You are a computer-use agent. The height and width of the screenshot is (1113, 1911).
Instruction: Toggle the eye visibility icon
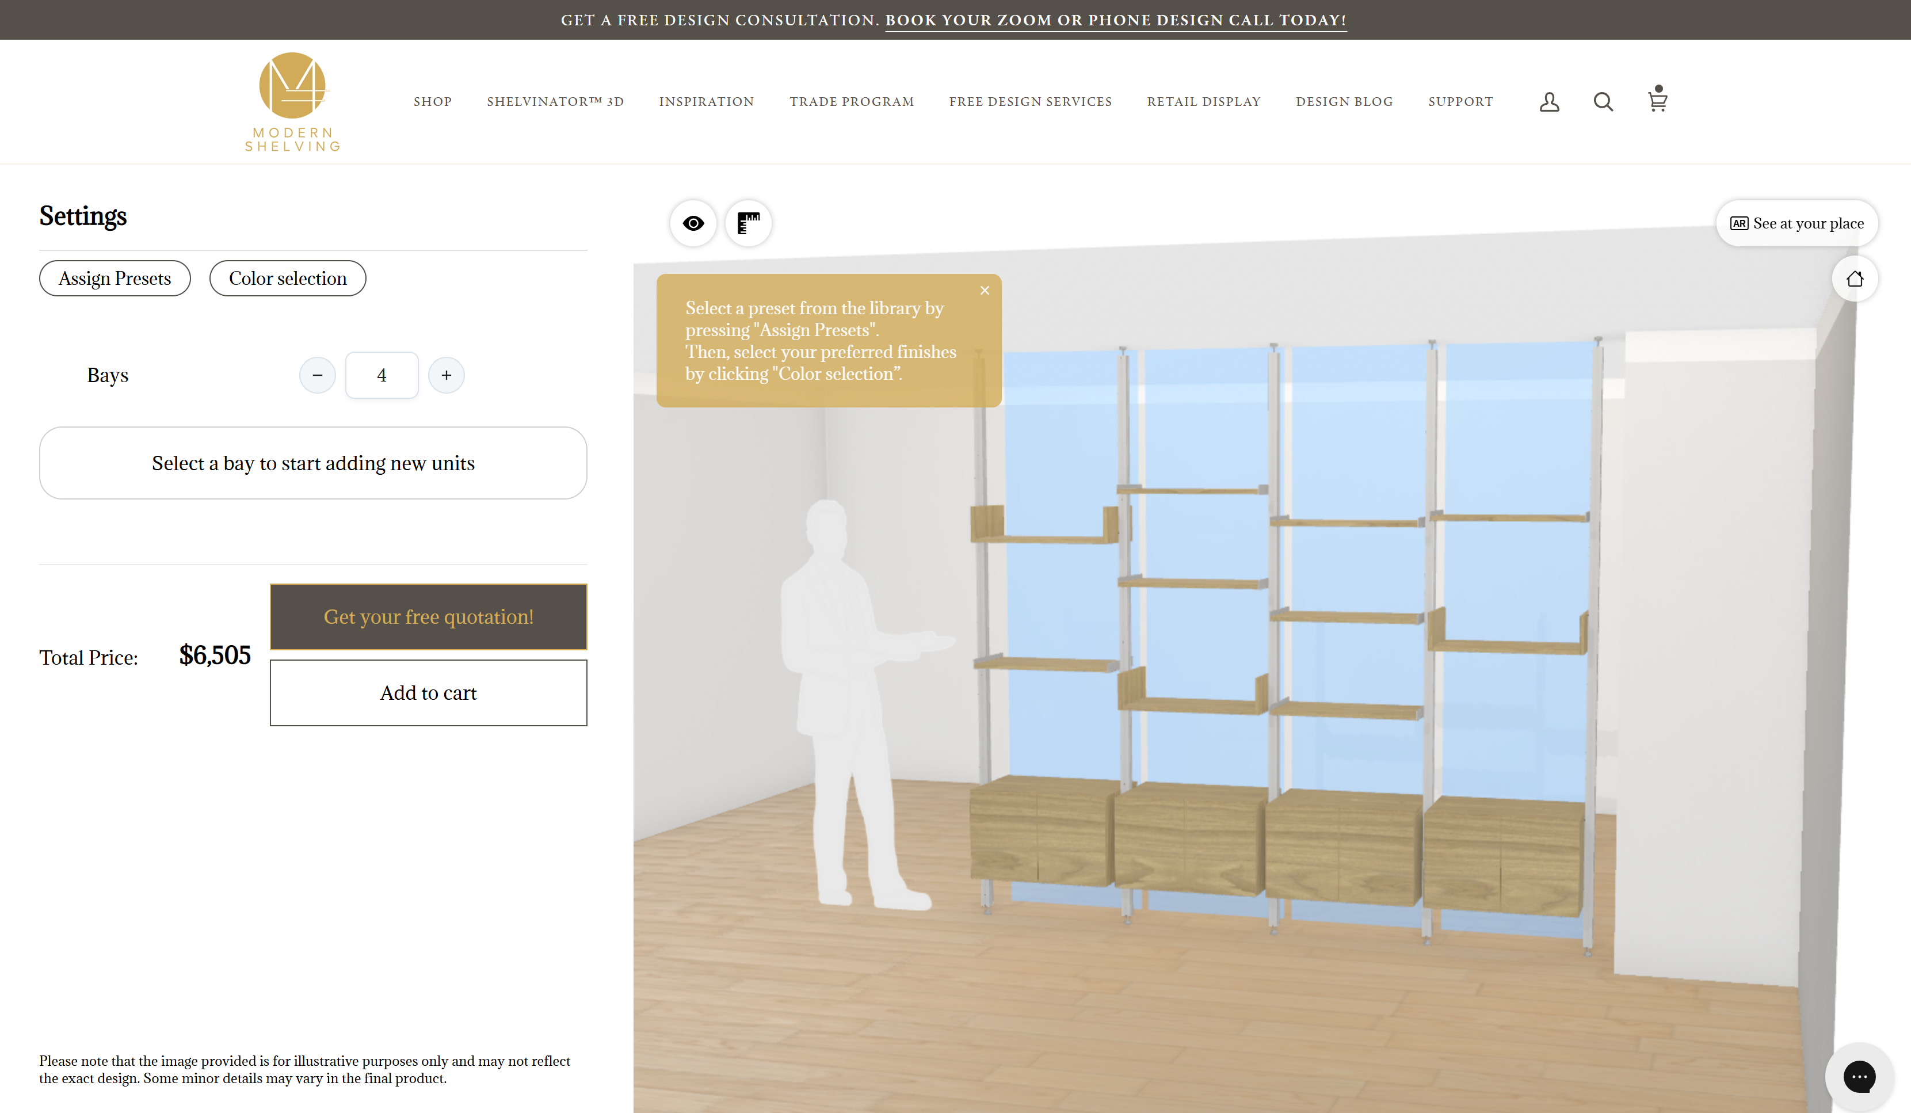coord(692,223)
